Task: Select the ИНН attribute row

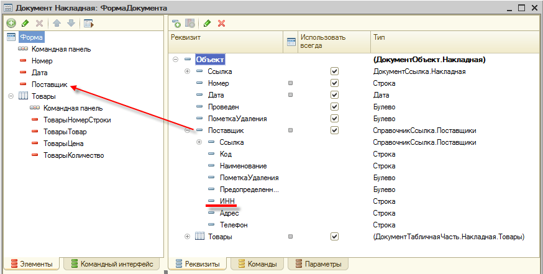Action: click(227, 201)
